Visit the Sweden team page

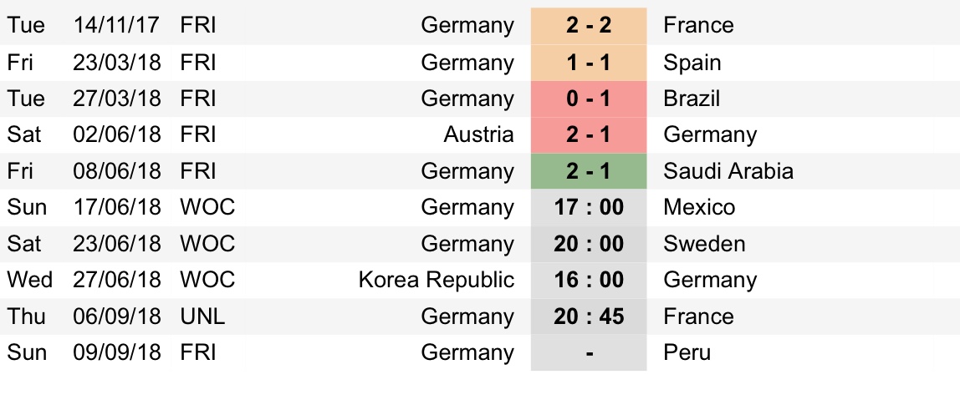pos(704,244)
